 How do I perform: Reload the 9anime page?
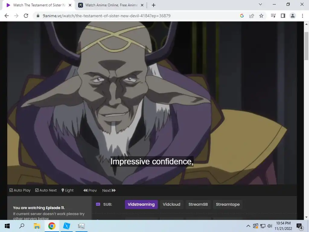coord(26,16)
